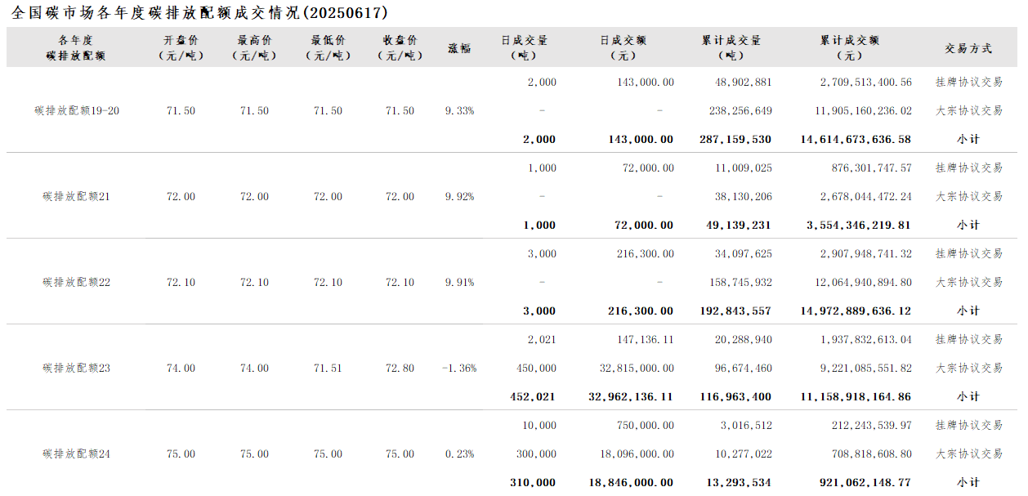Click the 涨幅 column header
The image size is (1028, 496).
point(459,48)
